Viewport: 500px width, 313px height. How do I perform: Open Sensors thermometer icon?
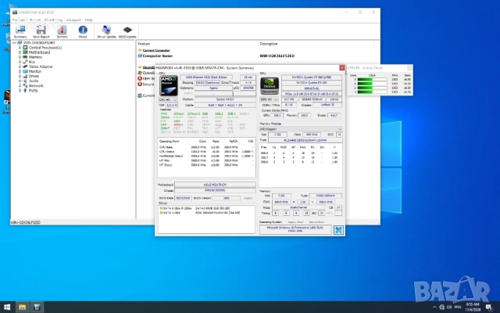coord(62,32)
